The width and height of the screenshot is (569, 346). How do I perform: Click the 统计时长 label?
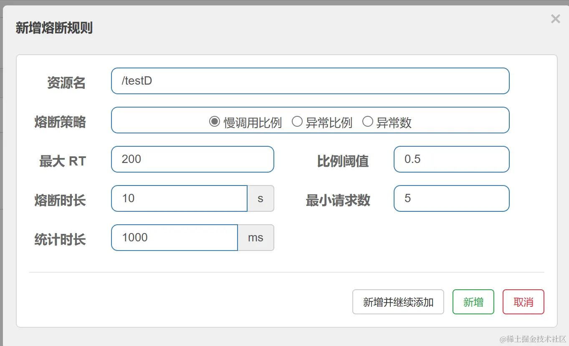(60, 240)
